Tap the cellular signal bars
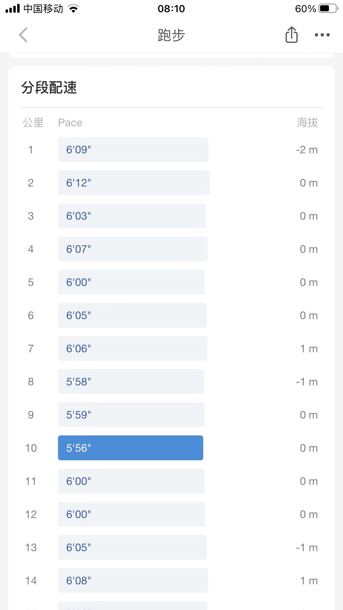This screenshot has height=610, width=343. click(x=13, y=9)
